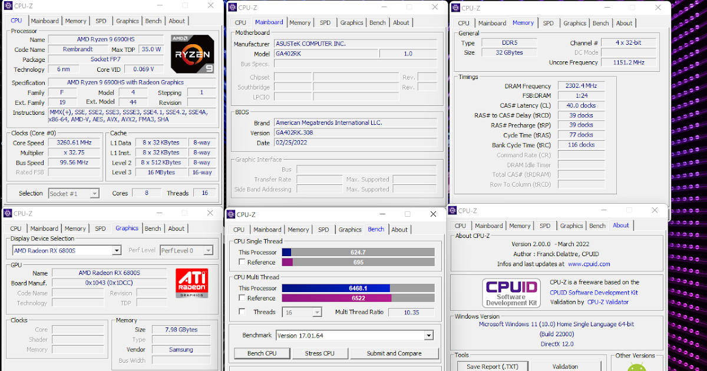The width and height of the screenshot is (707, 371).
Task: Click CPU-Z title icon in the Memory window
Action: (x=455, y=8)
